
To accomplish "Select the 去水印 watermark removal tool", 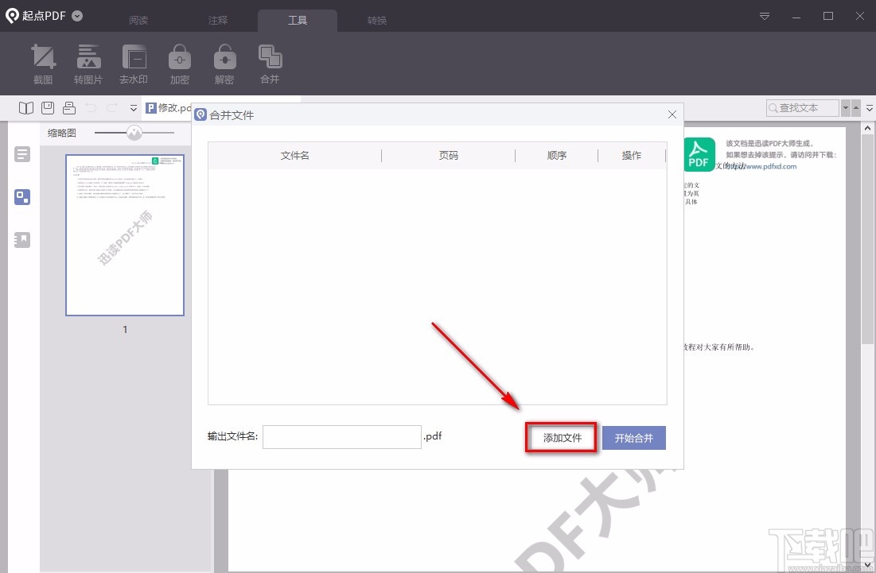I will (x=134, y=64).
